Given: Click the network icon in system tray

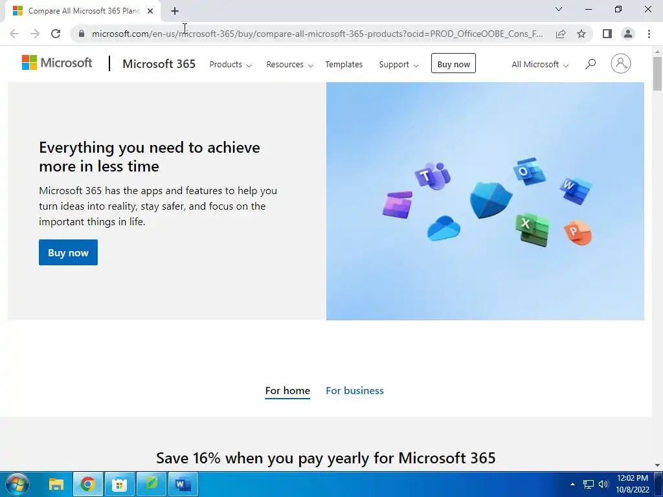Looking at the screenshot, I should 588,484.
